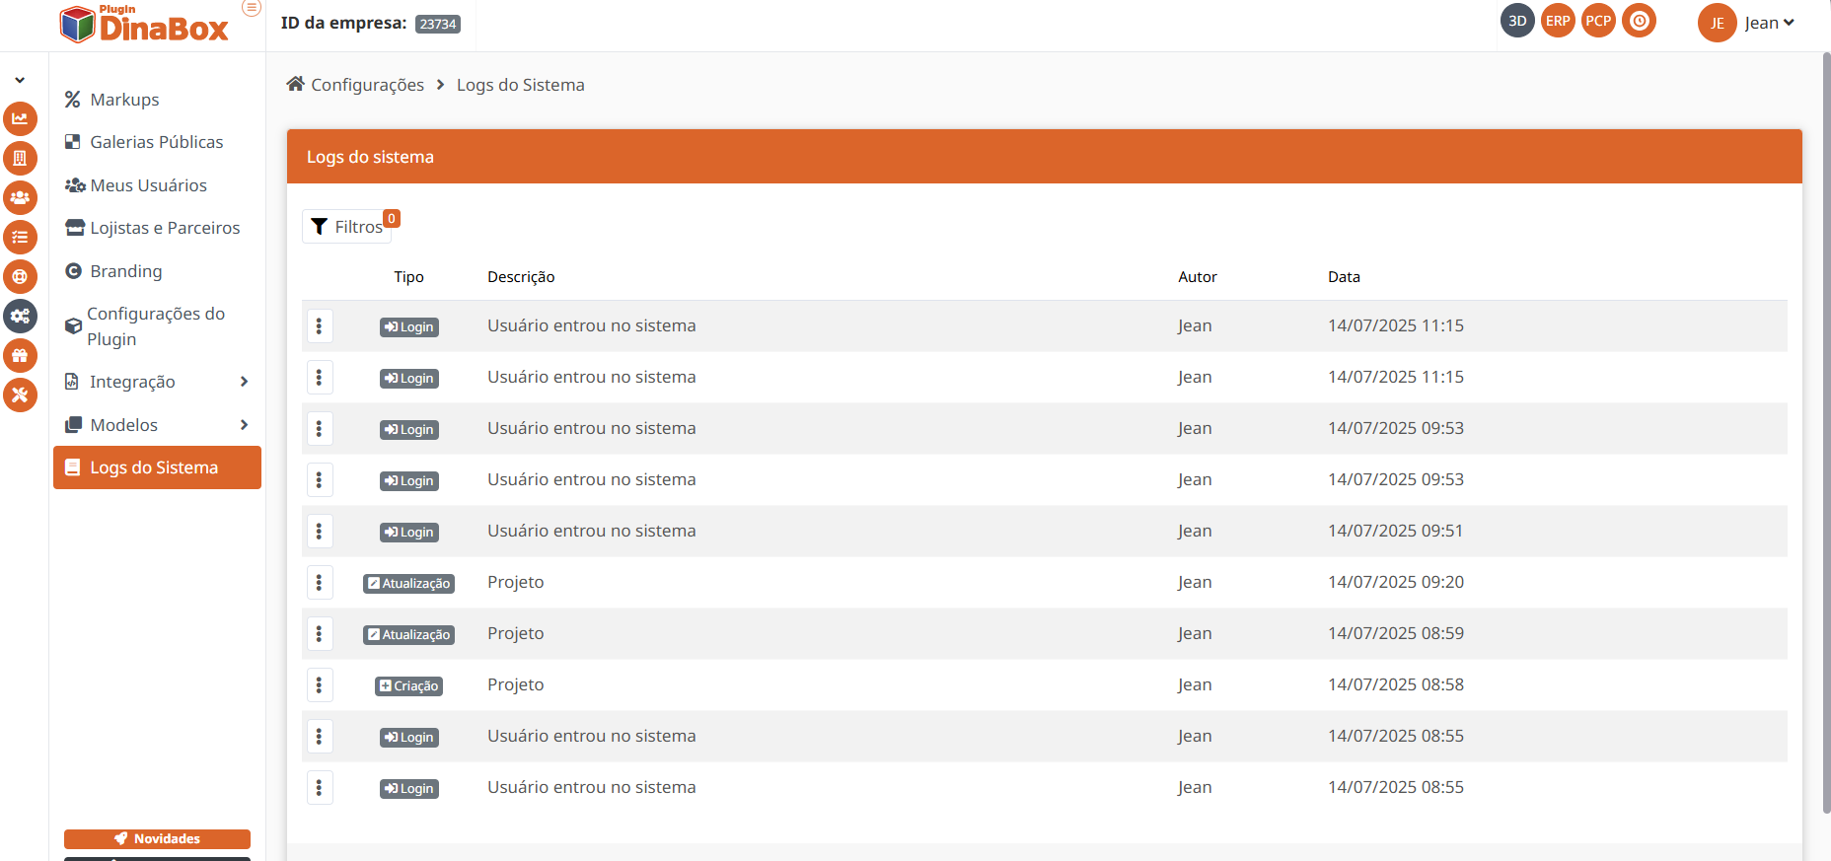This screenshot has width=1831, height=861.
Task: Switch to the 3D module icon
Action: [x=1517, y=21]
